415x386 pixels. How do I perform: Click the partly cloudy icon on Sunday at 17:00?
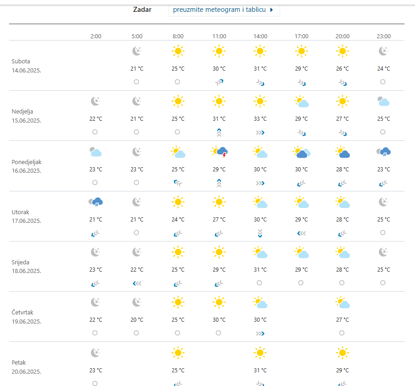point(302,102)
